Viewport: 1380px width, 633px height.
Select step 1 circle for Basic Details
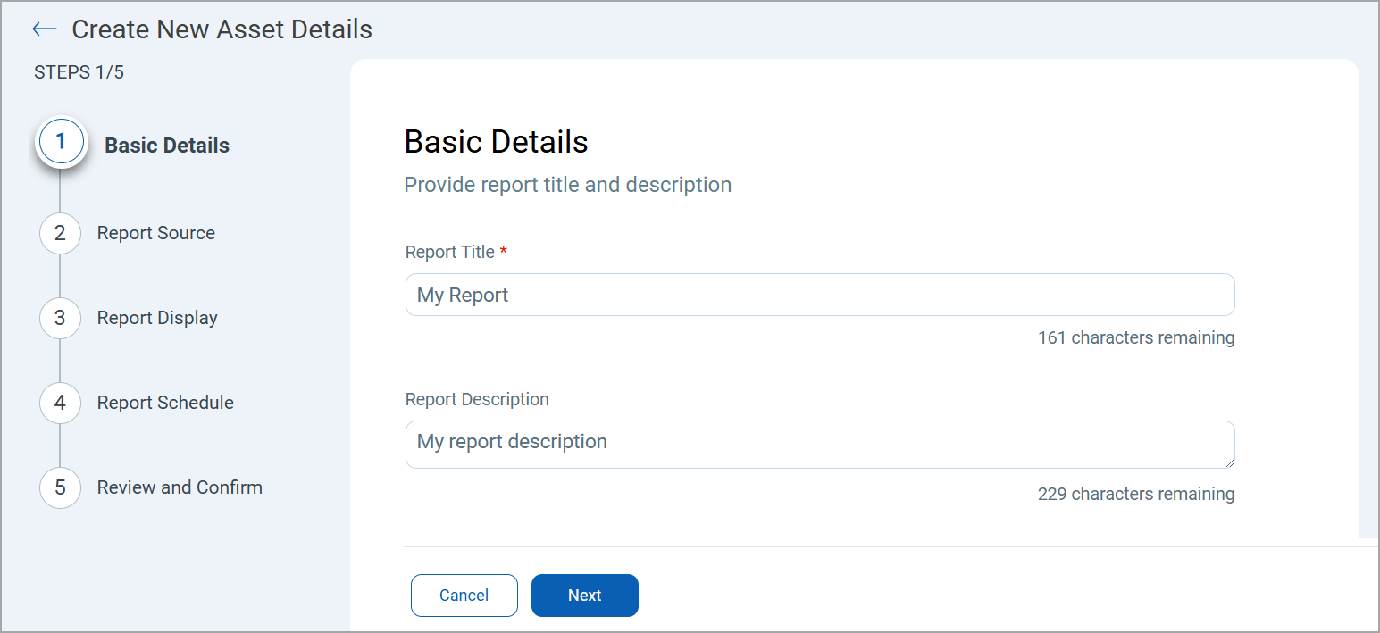coord(61,141)
